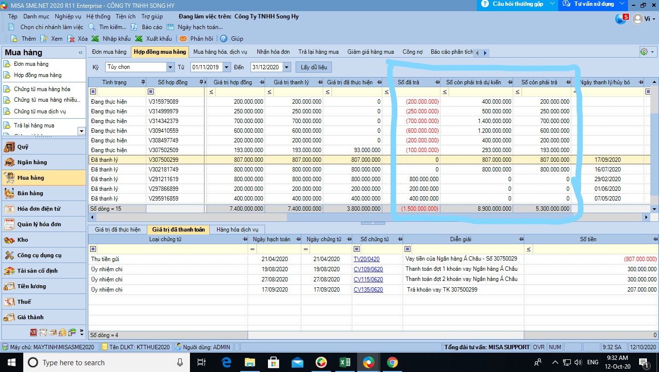The height and width of the screenshot is (372, 659).
Task: Open Microsoft Edge from the taskbar
Action: click(226, 362)
